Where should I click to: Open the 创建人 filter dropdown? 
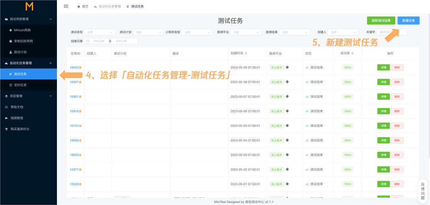(343, 32)
